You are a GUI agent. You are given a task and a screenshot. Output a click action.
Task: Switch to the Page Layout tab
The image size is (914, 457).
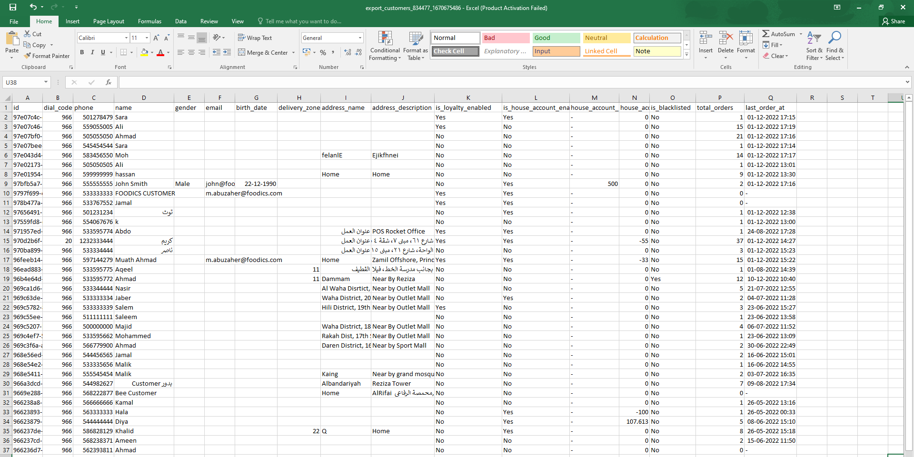[109, 21]
